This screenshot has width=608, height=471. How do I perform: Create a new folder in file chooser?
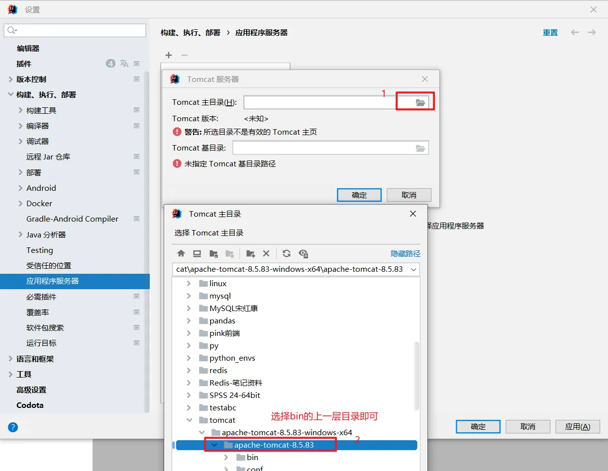(251, 253)
